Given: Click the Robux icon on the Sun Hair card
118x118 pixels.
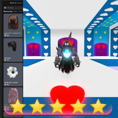Looking at the screenshot, I should 5,60.
